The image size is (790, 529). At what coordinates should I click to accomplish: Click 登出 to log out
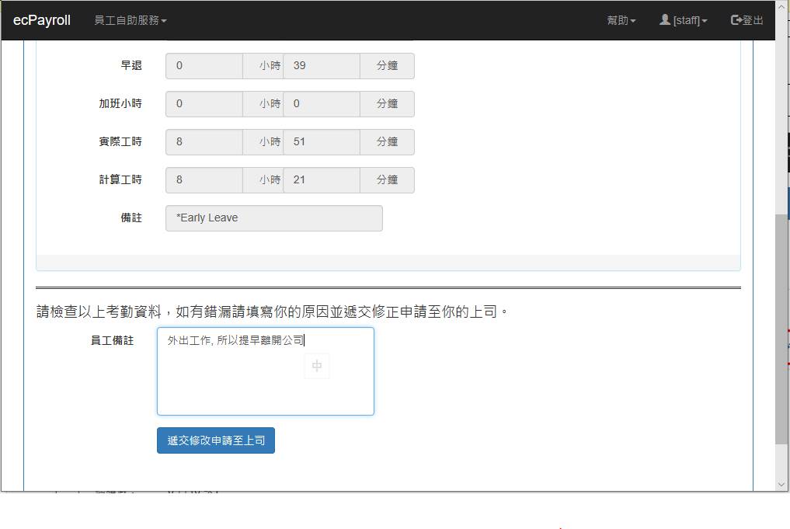pyautogui.click(x=747, y=20)
